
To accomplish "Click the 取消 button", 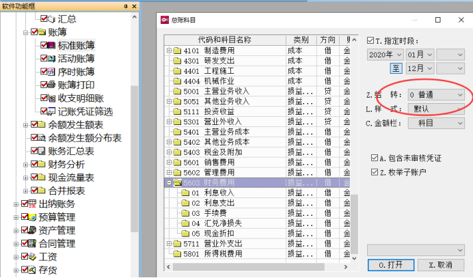I will click(x=440, y=264).
